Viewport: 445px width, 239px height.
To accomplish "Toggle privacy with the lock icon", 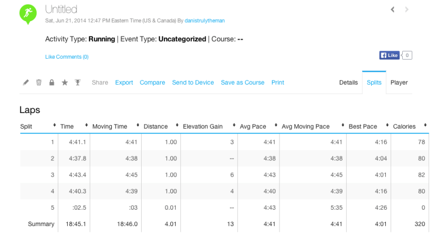I will click(x=52, y=83).
